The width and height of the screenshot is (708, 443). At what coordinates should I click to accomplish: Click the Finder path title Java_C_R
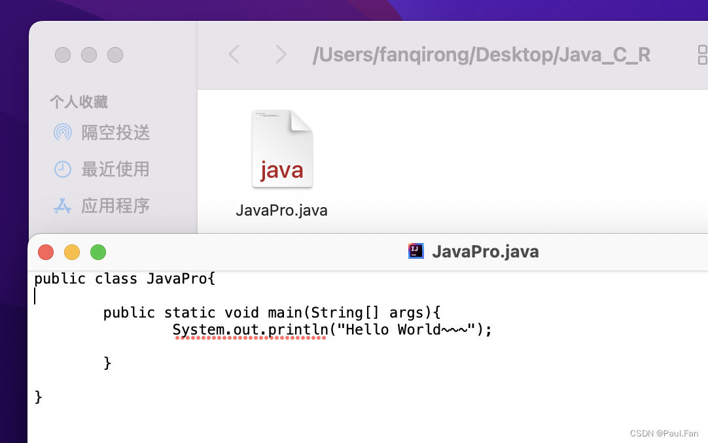pos(482,55)
